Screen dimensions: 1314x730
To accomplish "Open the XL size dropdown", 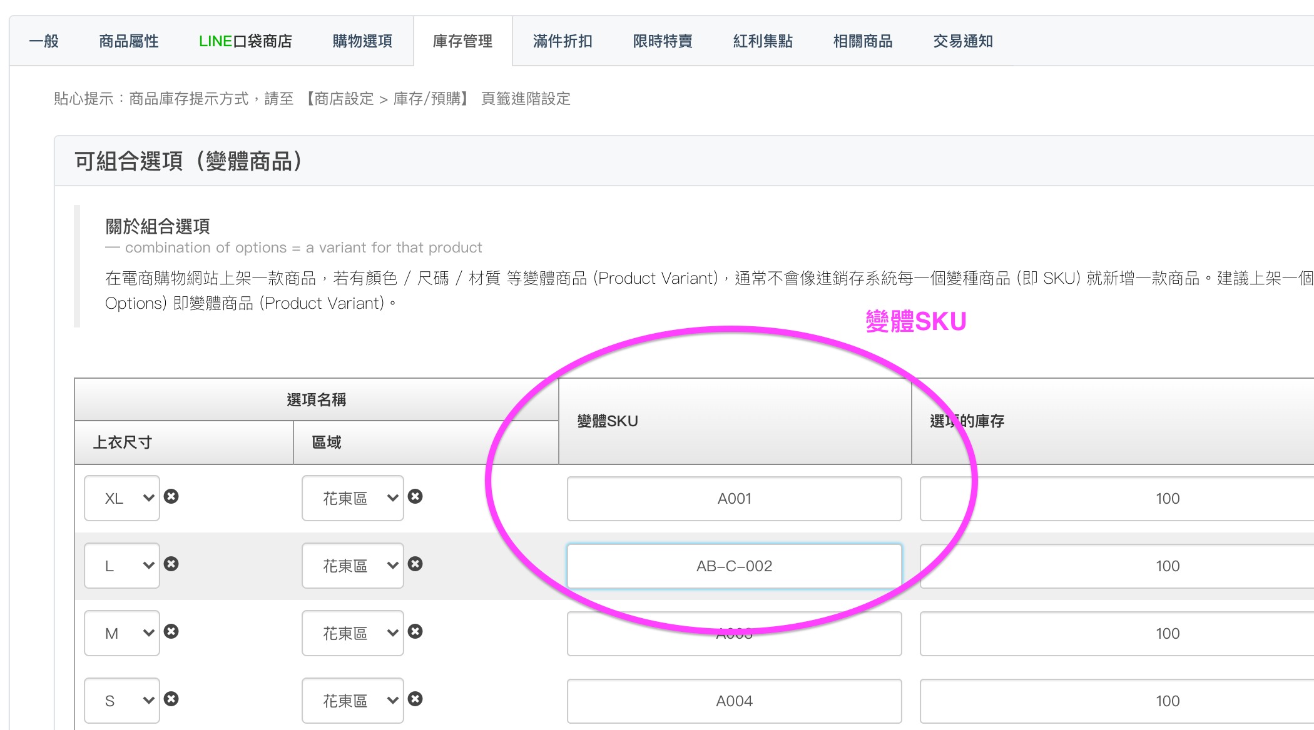I will pos(122,498).
